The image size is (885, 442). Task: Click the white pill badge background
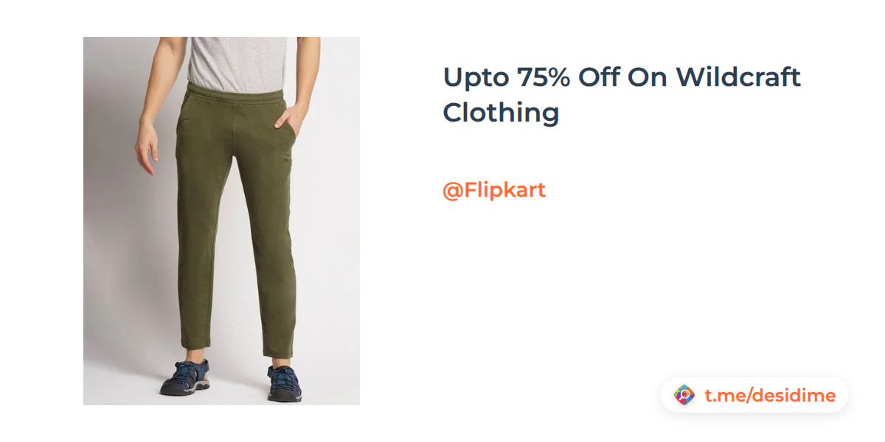point(754,396)
